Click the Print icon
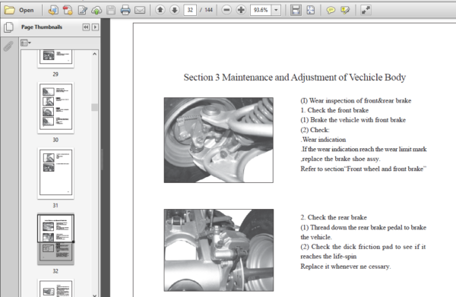Image resolution: width=456 pixels, height=297 pixels. [x=125, y=10]
